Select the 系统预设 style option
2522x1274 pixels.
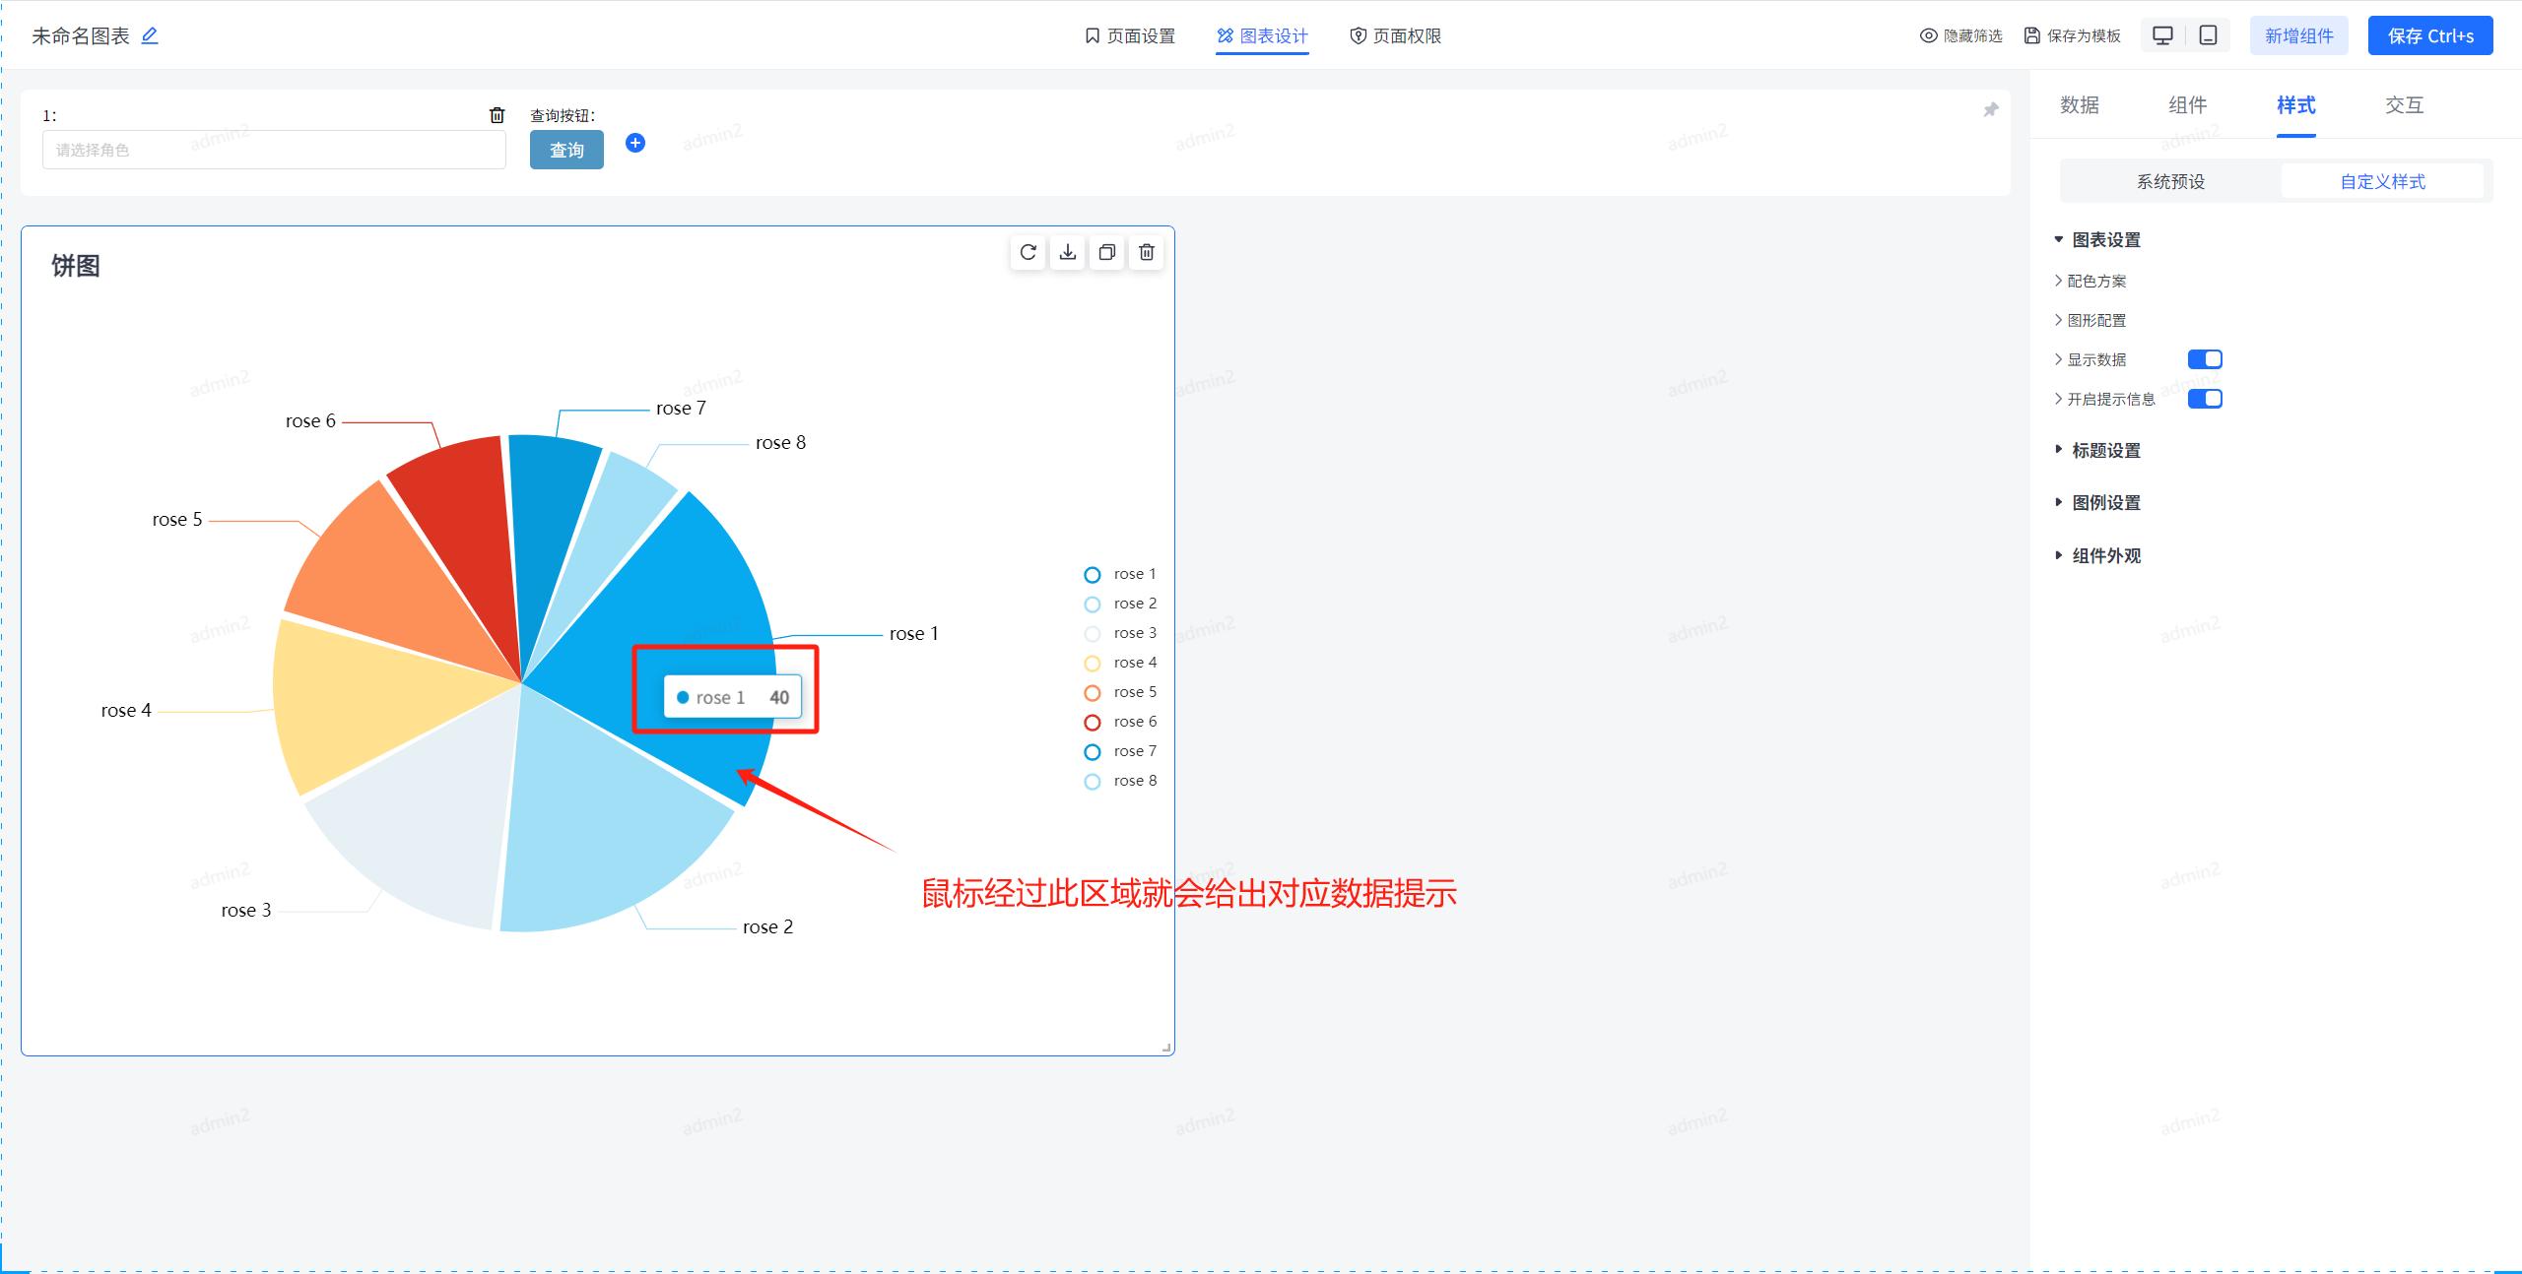pos(2170,181)
